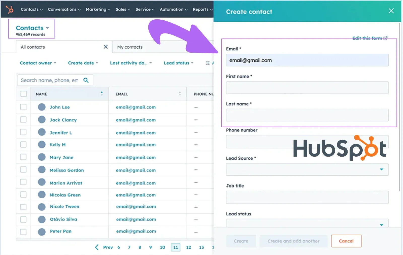The image size is (403, 255).
Task: Sort by the NAME column arrows
Action: pyautogui.click(x=102, y=93)
